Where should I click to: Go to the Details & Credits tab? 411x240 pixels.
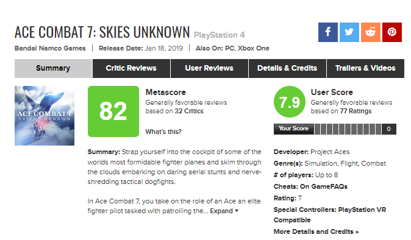(287, 68)
